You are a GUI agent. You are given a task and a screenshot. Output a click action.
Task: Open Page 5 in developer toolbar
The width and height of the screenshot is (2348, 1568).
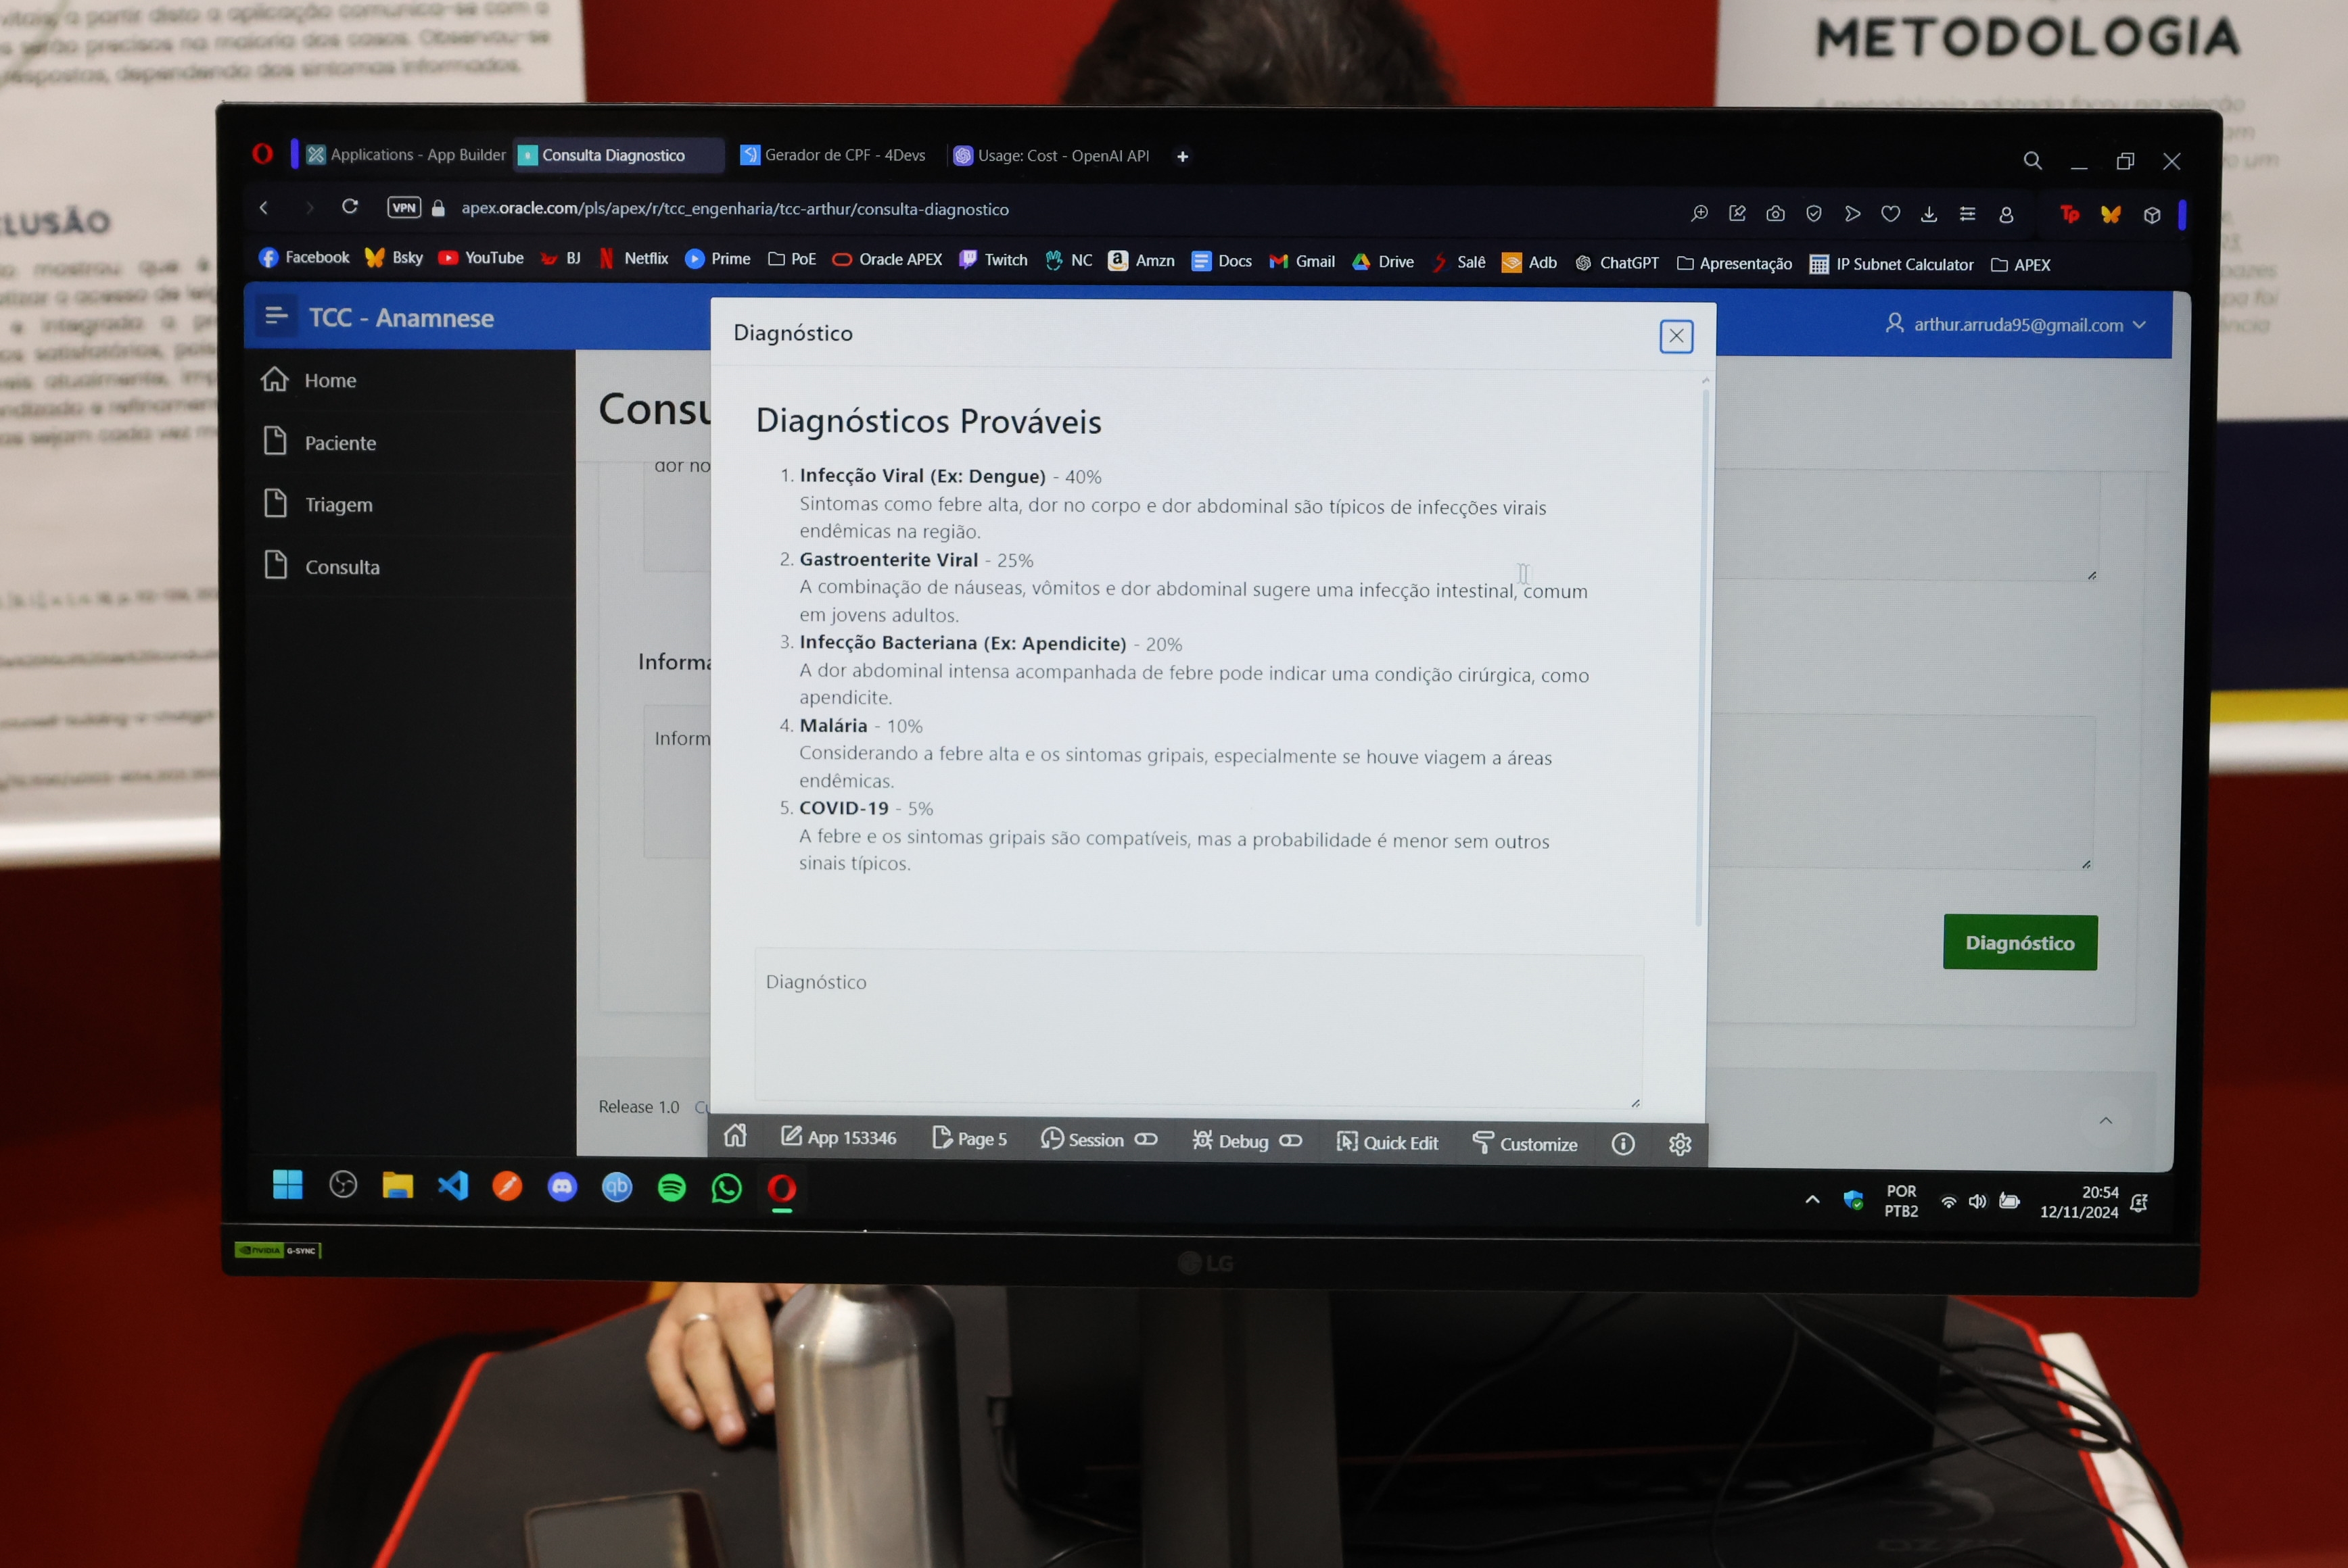click(x=968, y=1139)
